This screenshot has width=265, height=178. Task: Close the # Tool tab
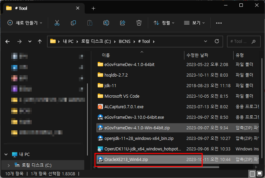(78, 8)
